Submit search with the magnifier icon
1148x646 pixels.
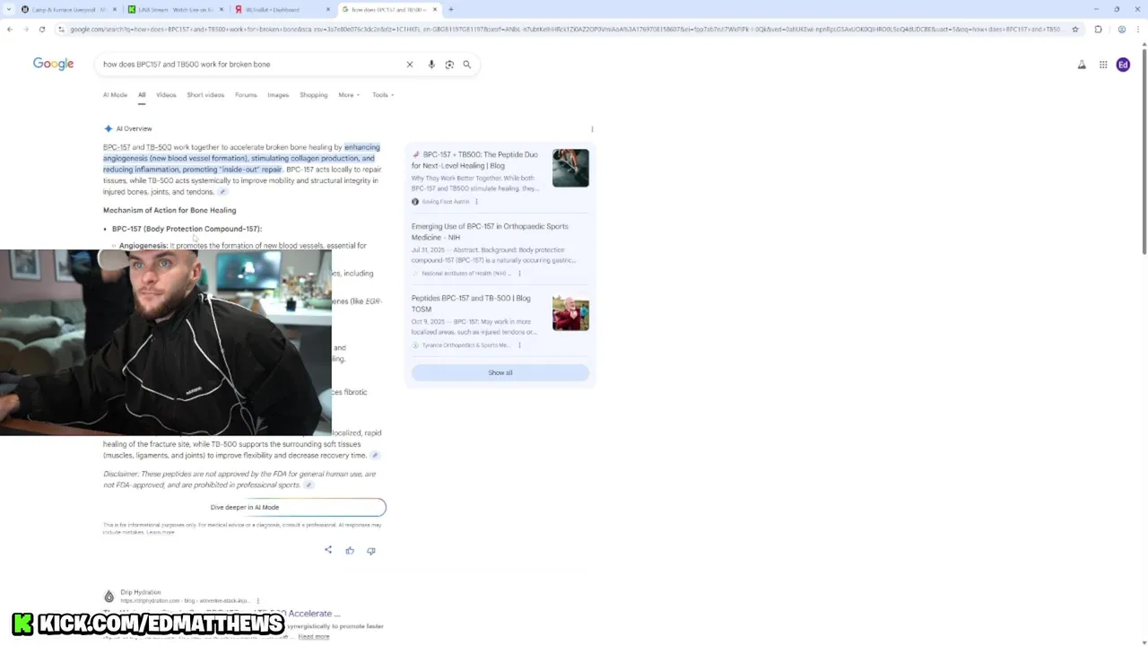click(x=466, y=65)
